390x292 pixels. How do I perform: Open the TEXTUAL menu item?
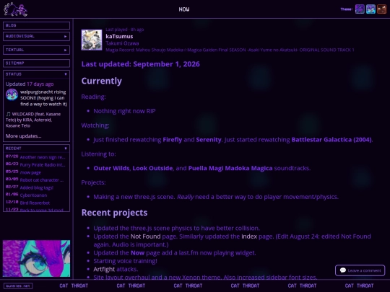pyautogui.click(x=36, y=50)
